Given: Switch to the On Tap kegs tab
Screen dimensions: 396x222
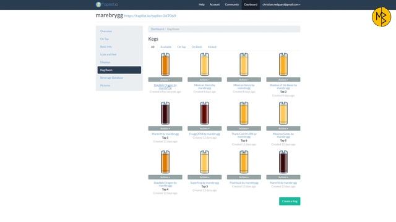Looking at the screenshot, I should click(x=181, y=47).
